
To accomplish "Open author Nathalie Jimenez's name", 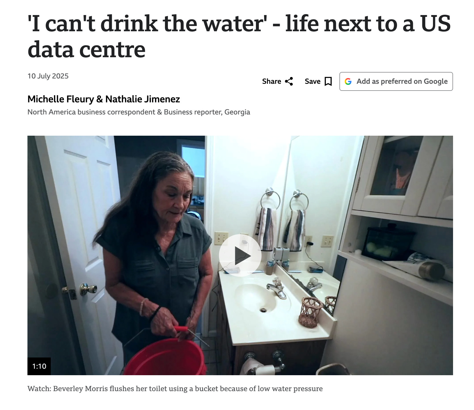I will pyautogui.click(x=143, y=99).
